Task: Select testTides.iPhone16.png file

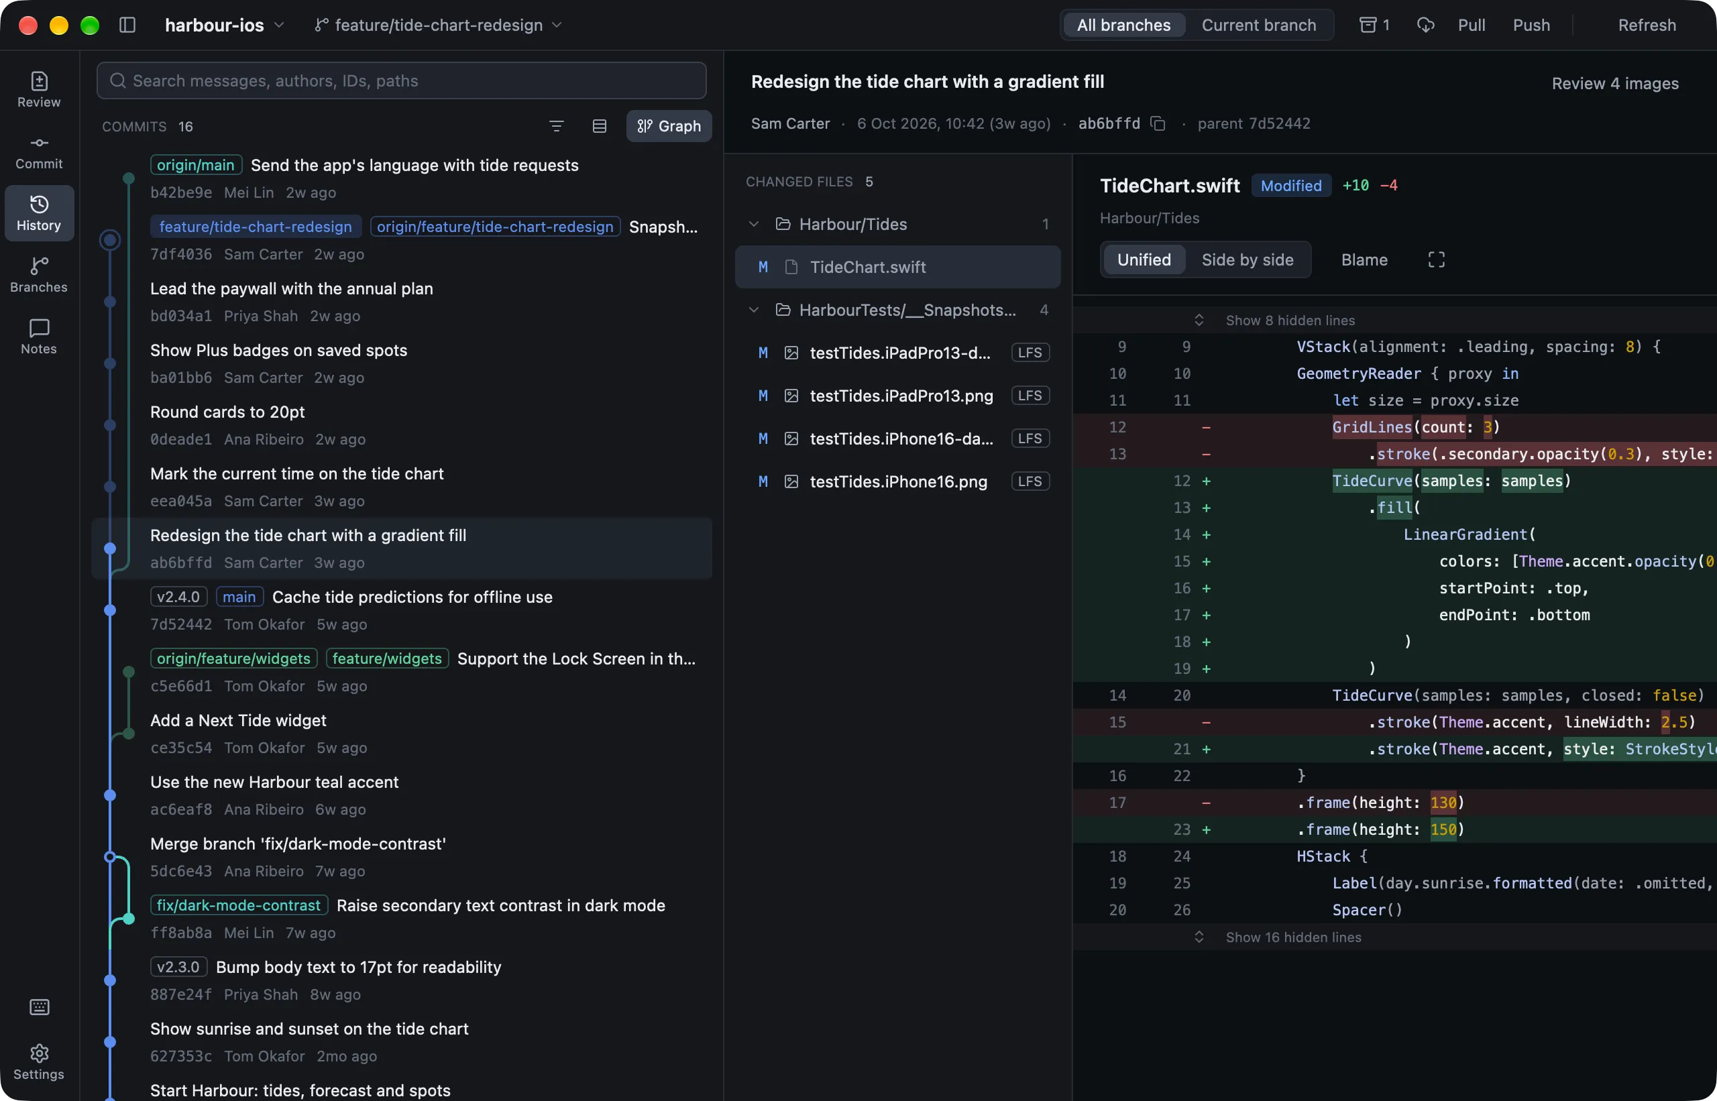Action: (897, 481)
